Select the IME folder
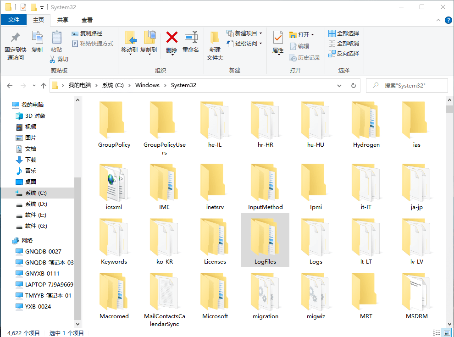Screen dimensions: 454x337 pyautogui.click(x=164, y=187)
